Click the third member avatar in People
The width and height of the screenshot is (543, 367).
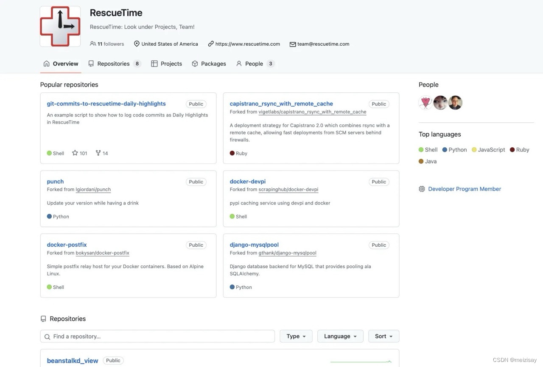[455, 102]
